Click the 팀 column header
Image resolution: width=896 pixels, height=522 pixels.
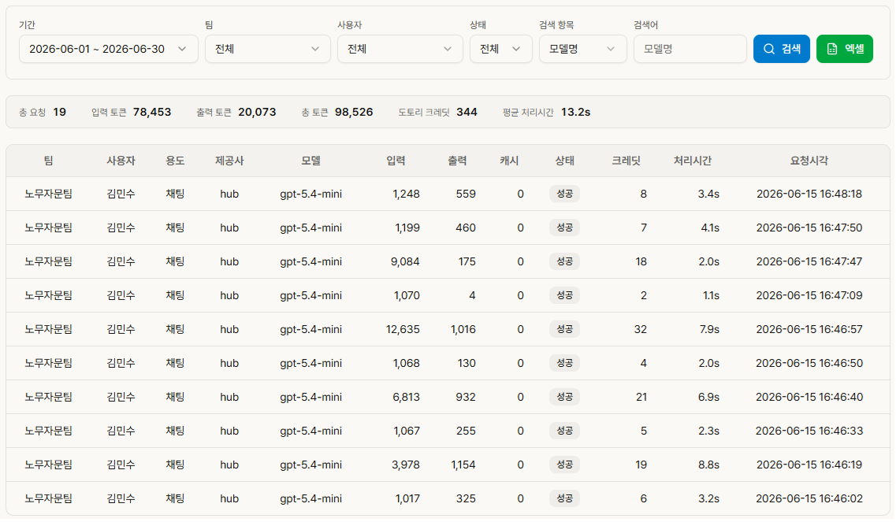click(x=49, y=161)
